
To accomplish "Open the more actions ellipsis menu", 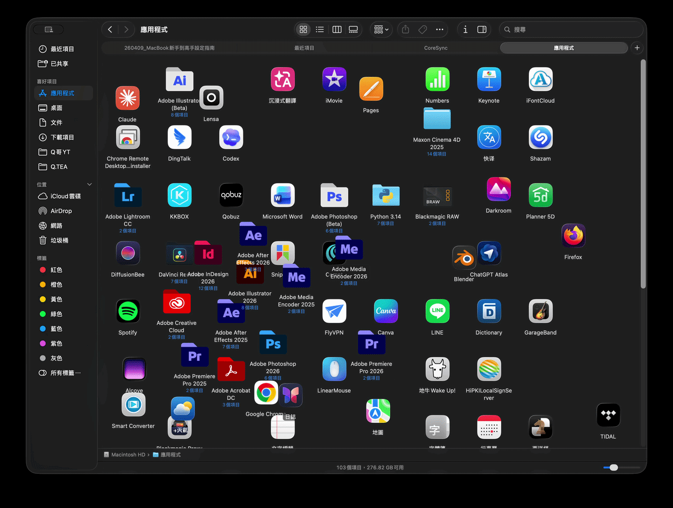I will click(x=440, y=29).
